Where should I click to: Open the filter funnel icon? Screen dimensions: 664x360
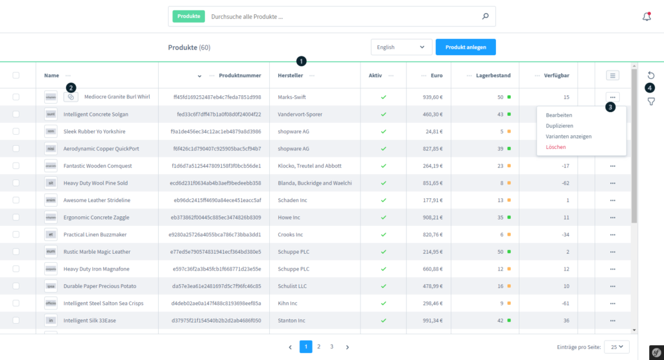point(651,102)
